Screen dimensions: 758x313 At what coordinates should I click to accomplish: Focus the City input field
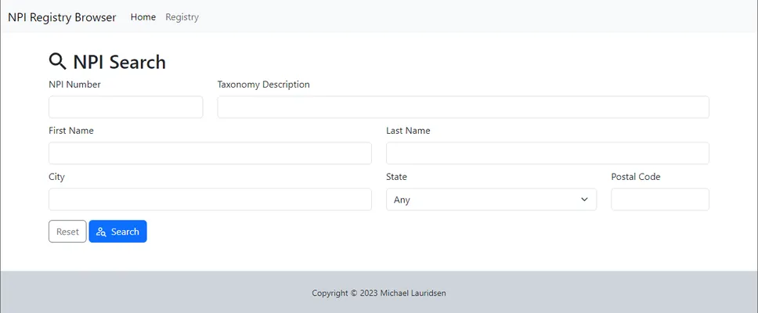pyautogui.click(x=210, y=200)
